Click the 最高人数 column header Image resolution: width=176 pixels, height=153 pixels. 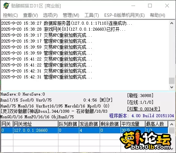coord(157,124)
